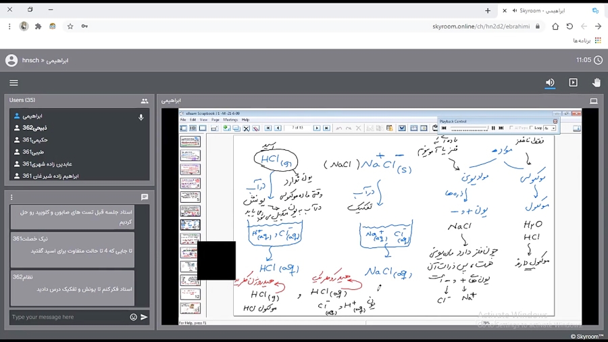
Task: Click the chat bubble icon in chat panel
Action: [145, 197]
